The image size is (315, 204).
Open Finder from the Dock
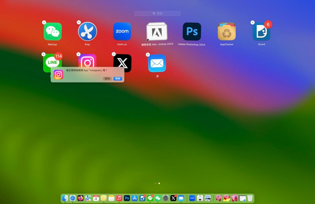tap(65, 198)
